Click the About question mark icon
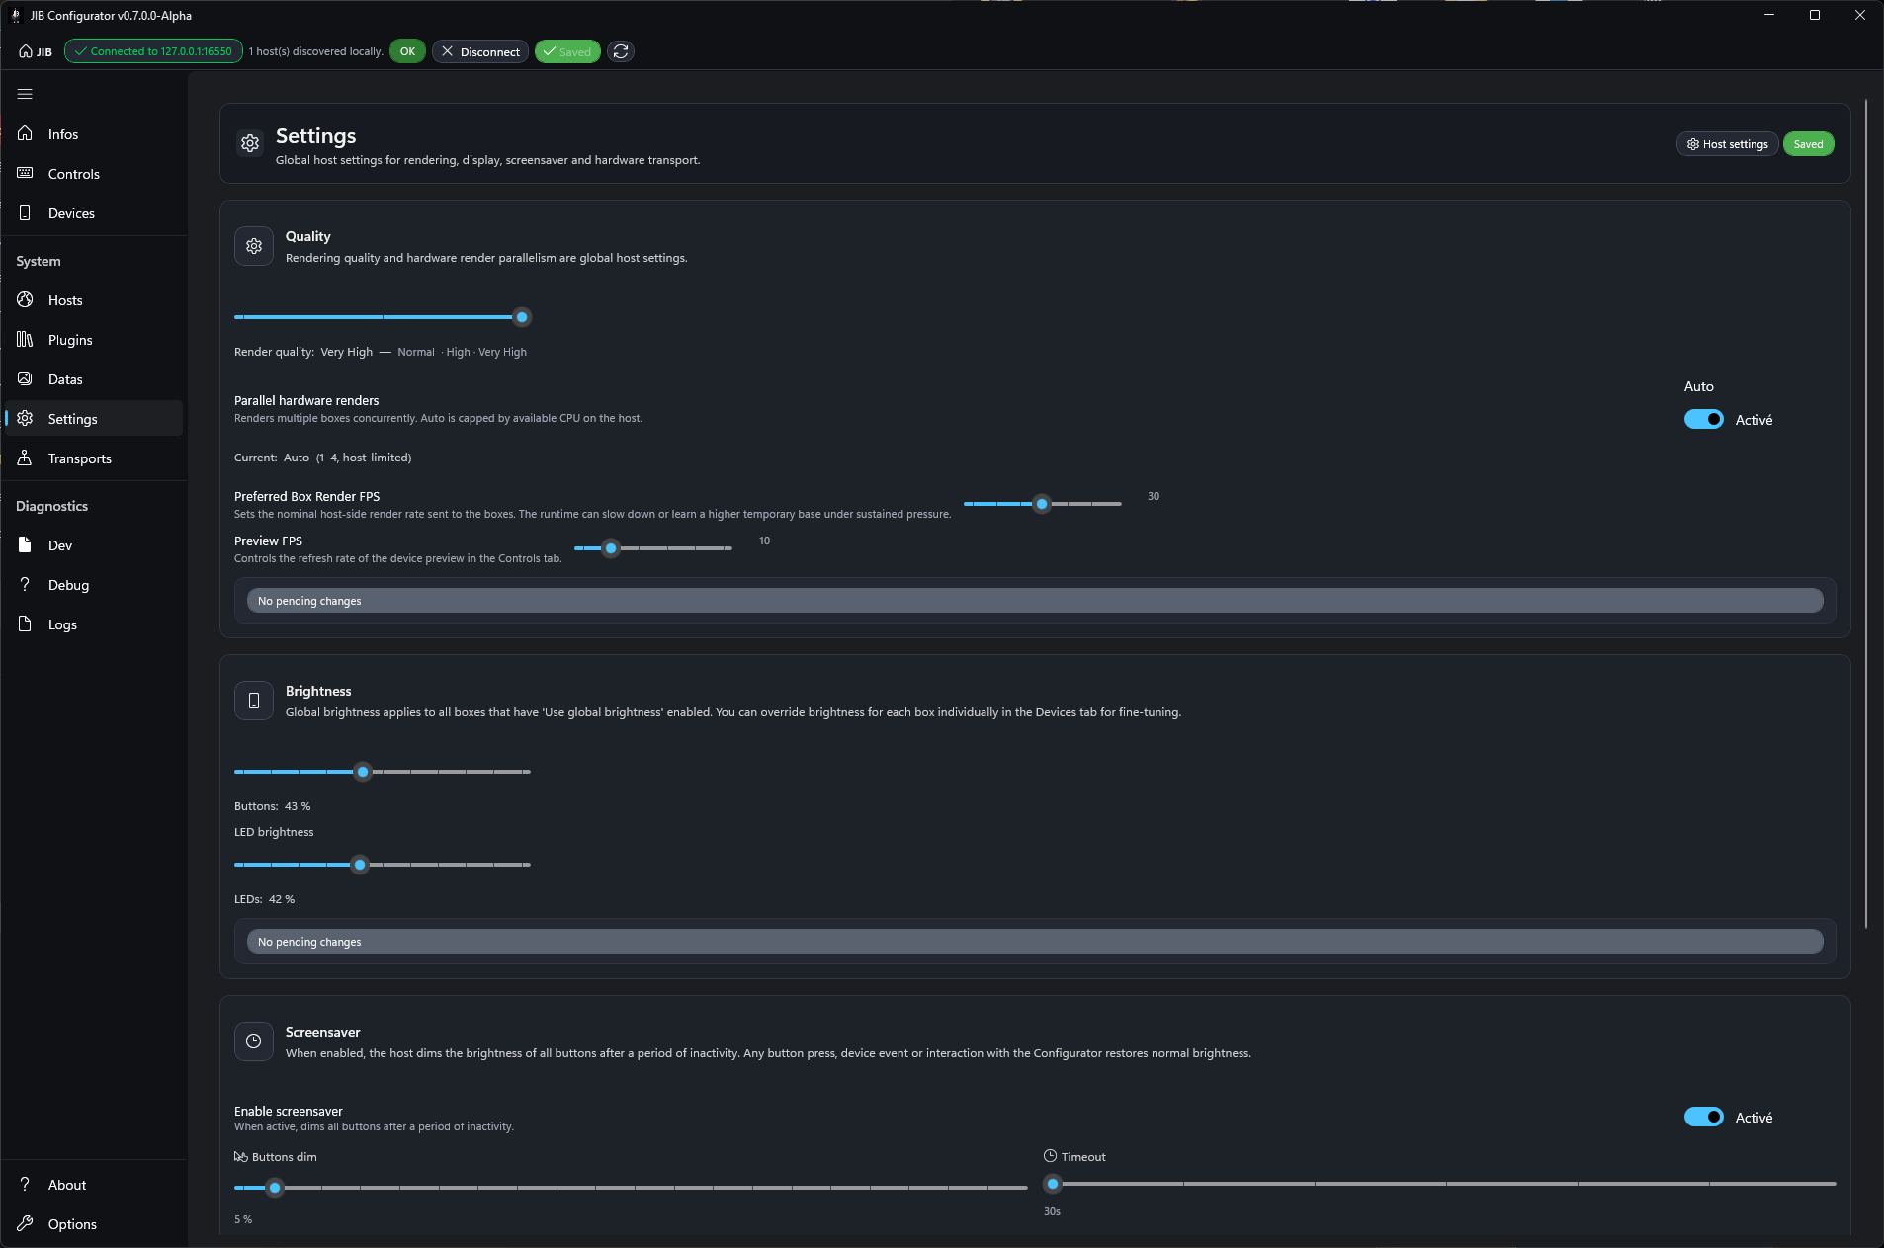1884x1248 pixels. click(x=25, y=1184)
